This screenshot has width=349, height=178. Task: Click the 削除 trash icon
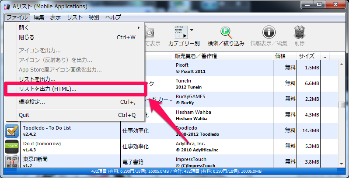click(300, 32)
